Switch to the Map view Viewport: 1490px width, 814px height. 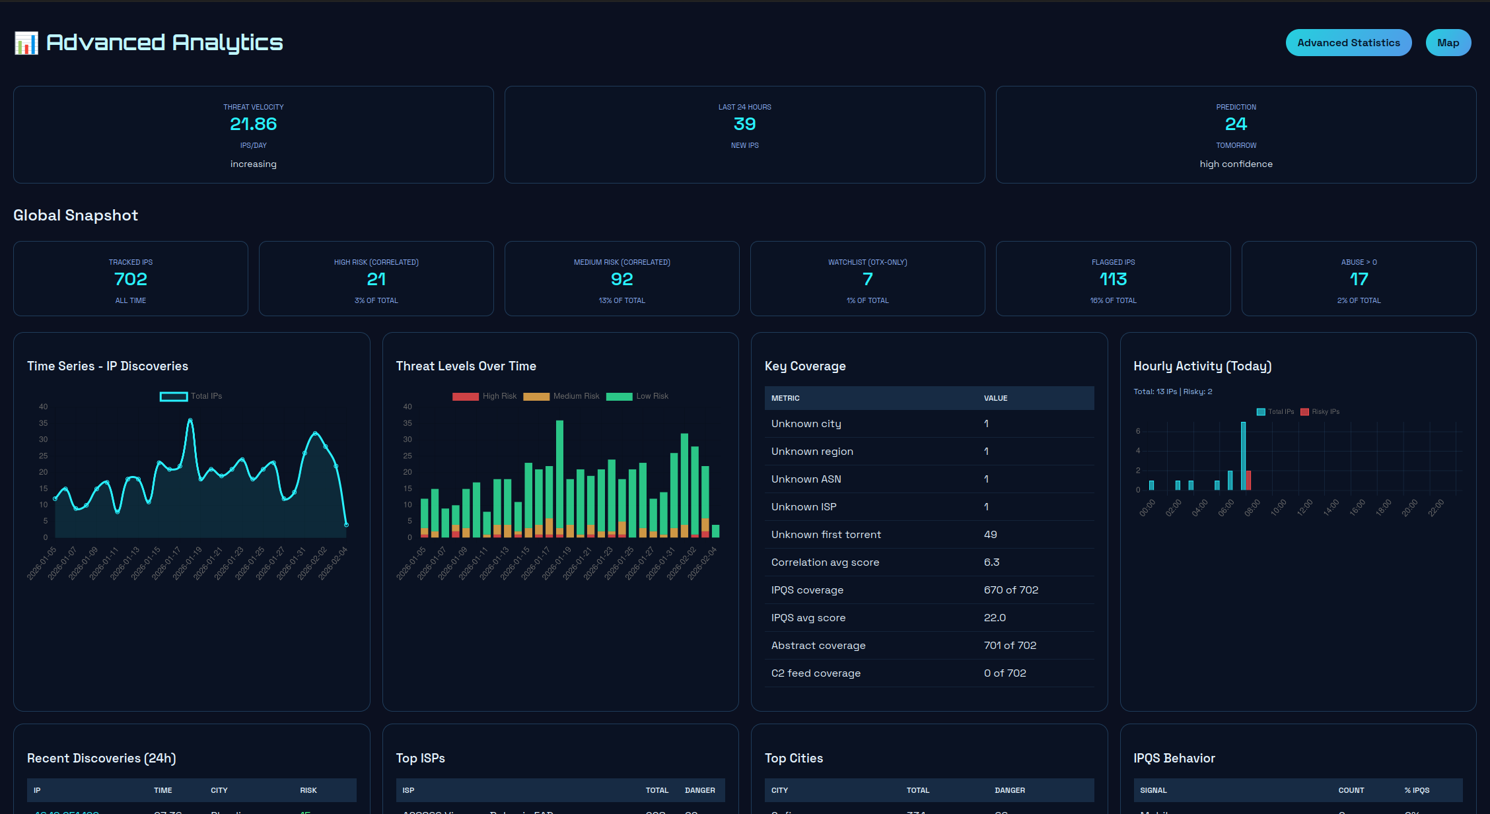click(x=1448, y=42)
